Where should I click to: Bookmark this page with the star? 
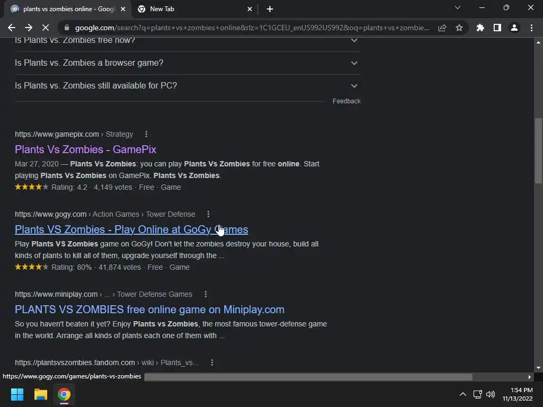point(459,28)
